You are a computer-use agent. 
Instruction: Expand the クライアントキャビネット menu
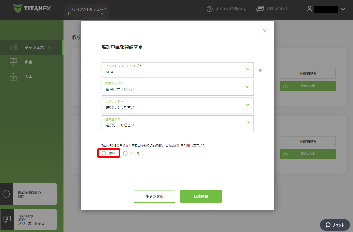coord(86,11)
